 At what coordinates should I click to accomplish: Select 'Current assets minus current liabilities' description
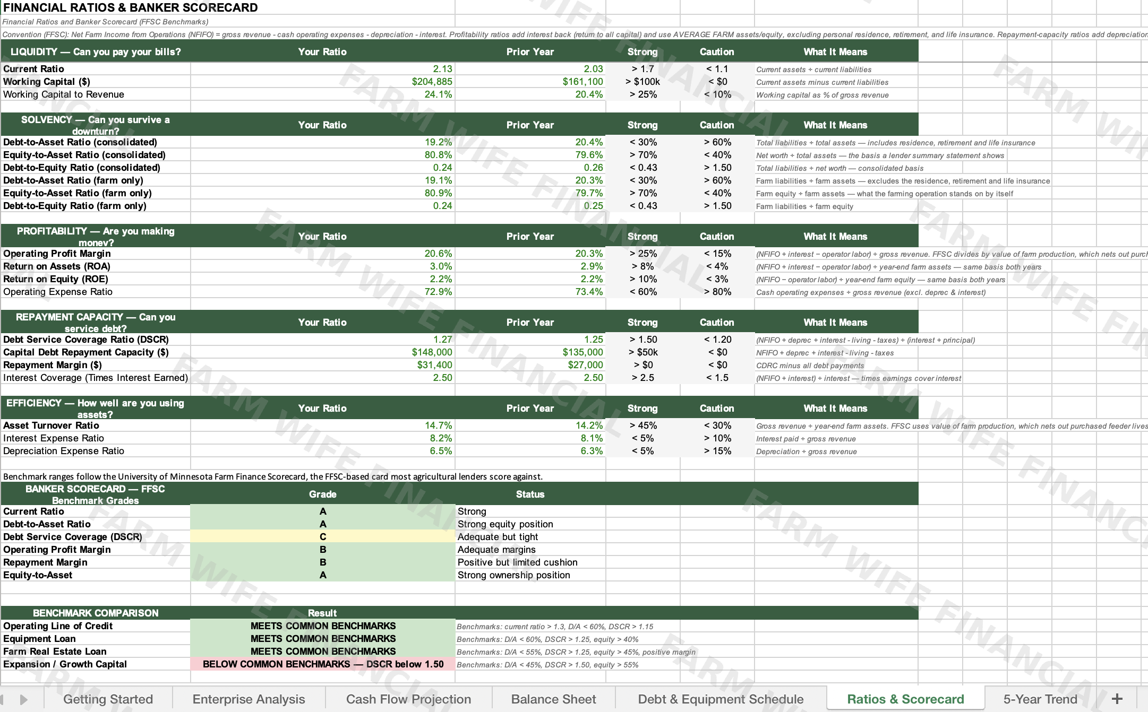[822, 82]
